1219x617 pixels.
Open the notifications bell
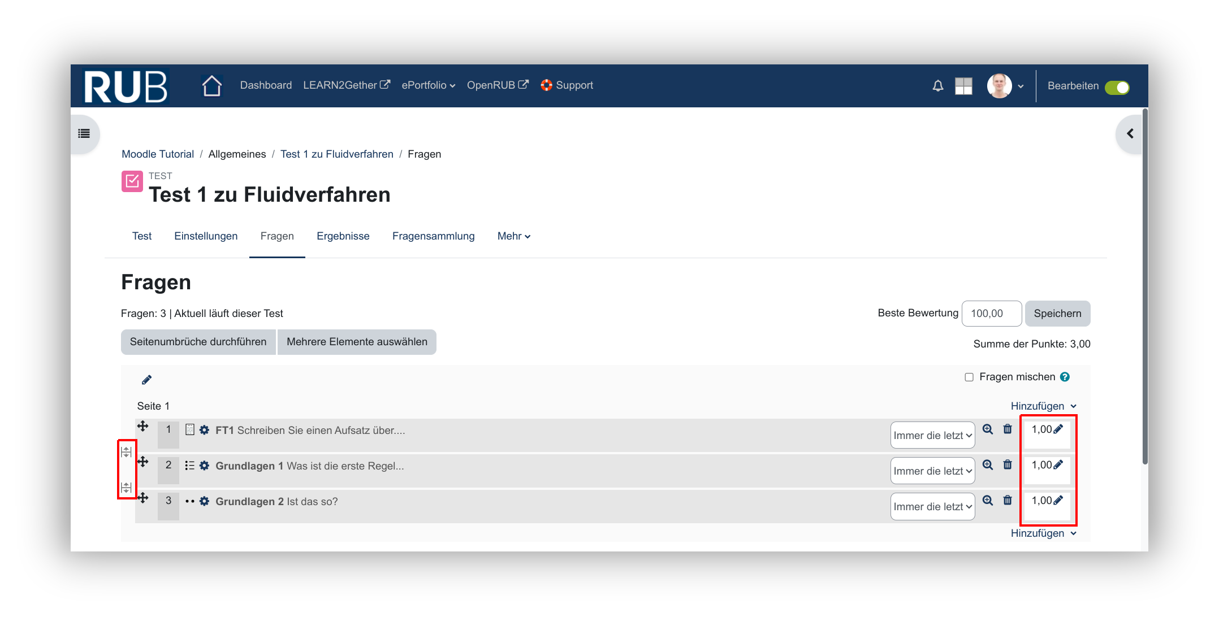[937, 86]
